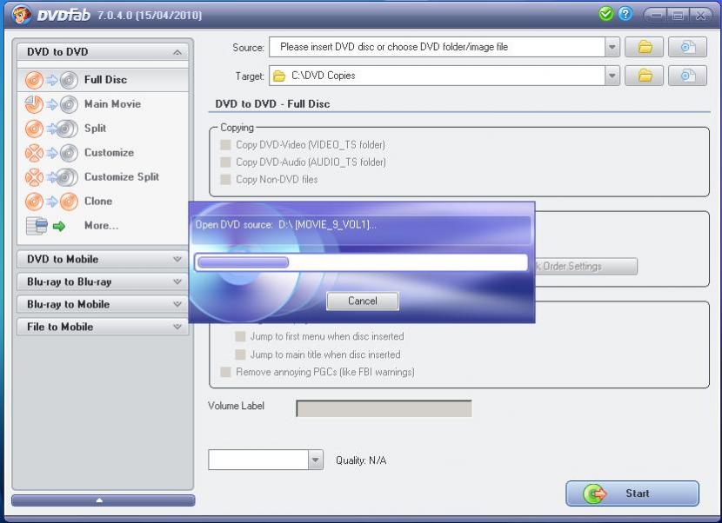This screenshot has height=523, width=722.
Task: Open the output size dropdown near Quality
Action: tap(315, 460)
